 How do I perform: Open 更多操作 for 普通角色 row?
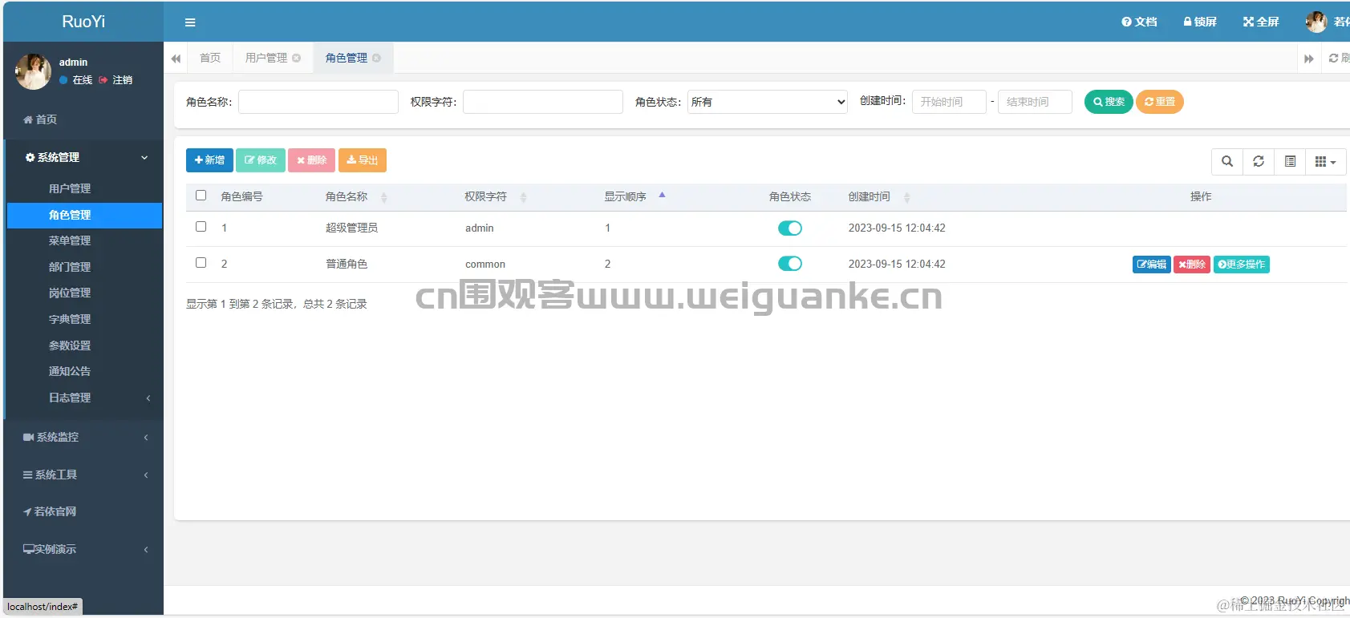tap(1242, 265)
